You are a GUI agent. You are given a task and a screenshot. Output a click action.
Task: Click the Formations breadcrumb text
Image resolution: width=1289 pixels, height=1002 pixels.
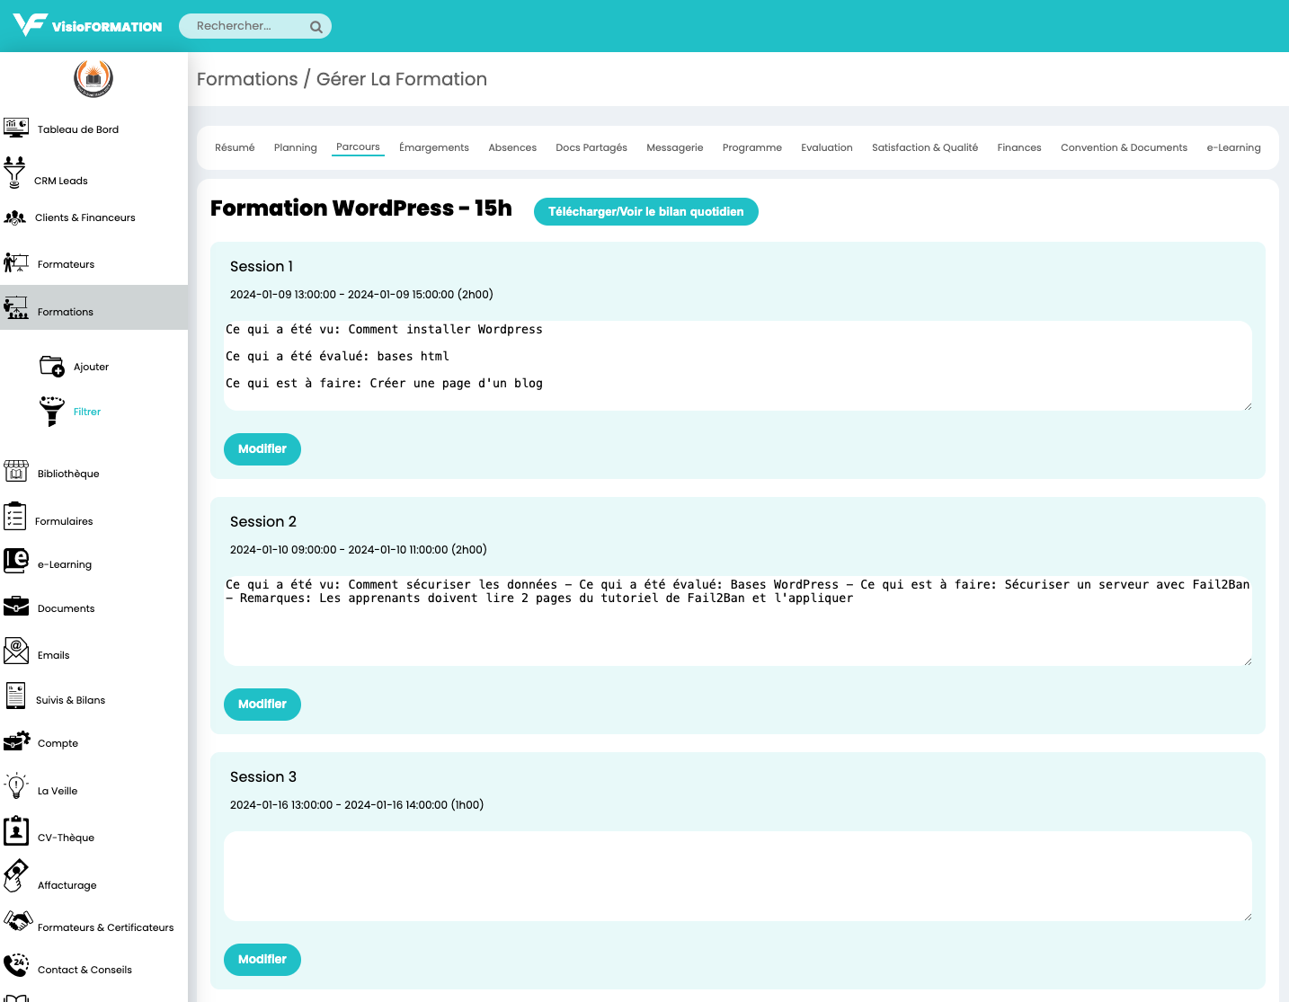pyautogui.click(x=247, y=79)
